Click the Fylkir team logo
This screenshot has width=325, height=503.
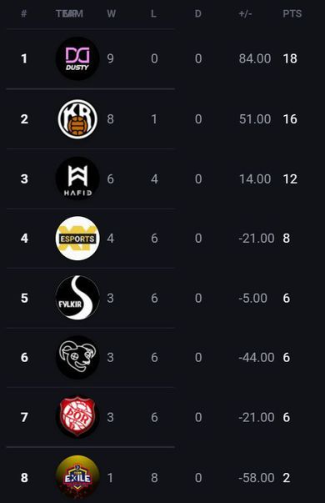point(77,298)
